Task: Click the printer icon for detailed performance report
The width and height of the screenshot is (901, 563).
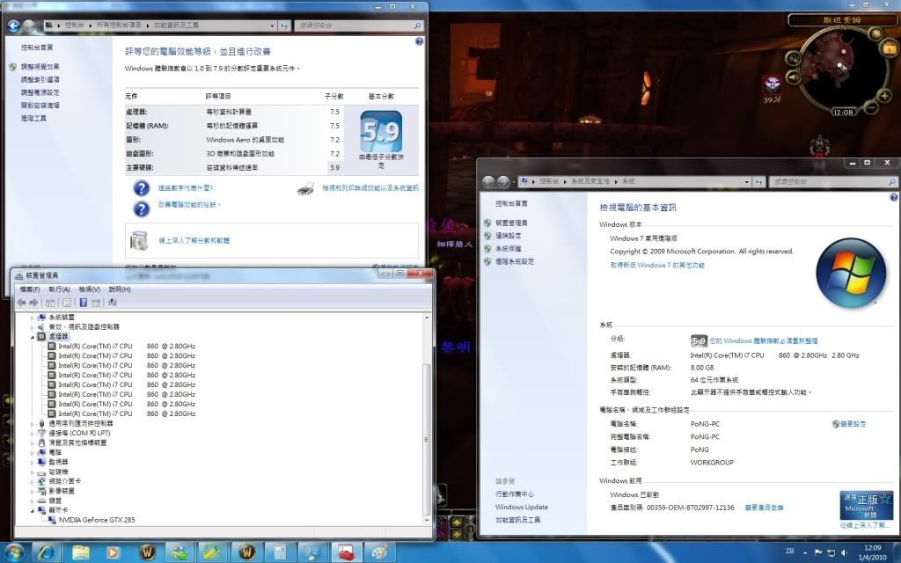Action: 306,188
